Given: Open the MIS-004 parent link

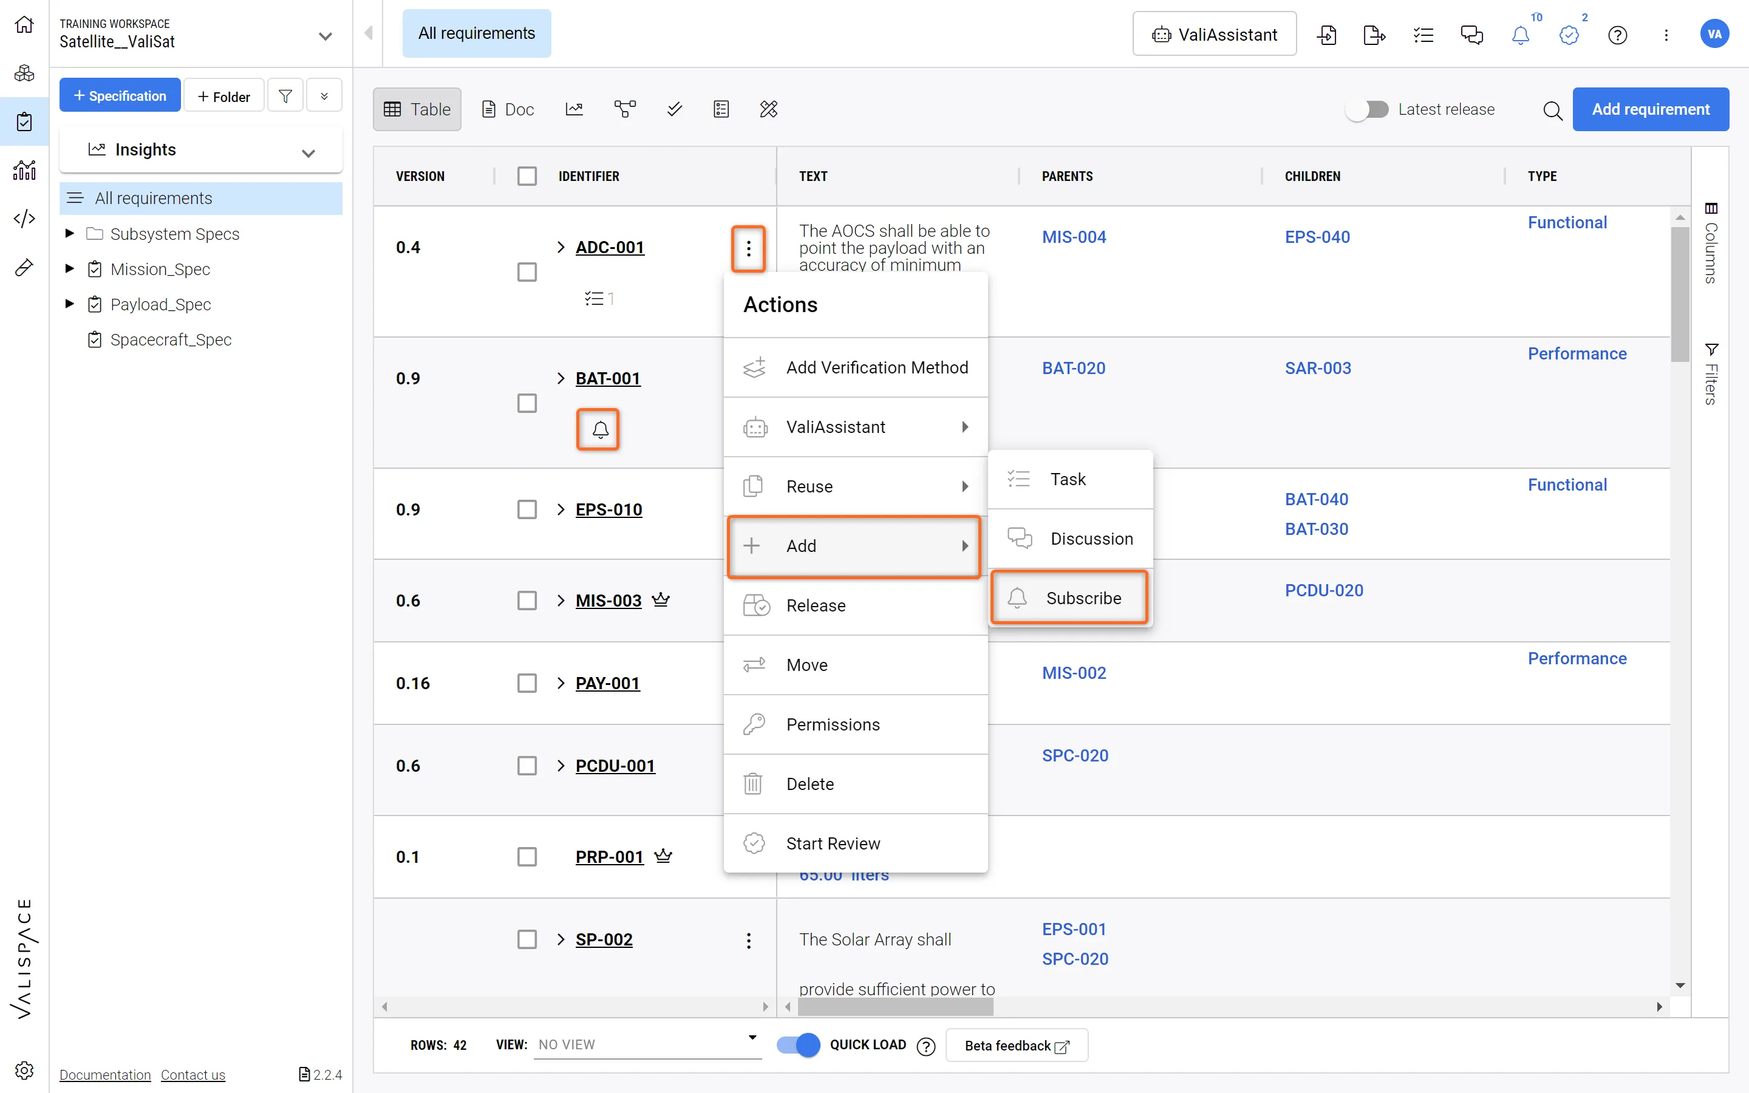Looking at the screenshot, I should click(x=1074, y=237).
